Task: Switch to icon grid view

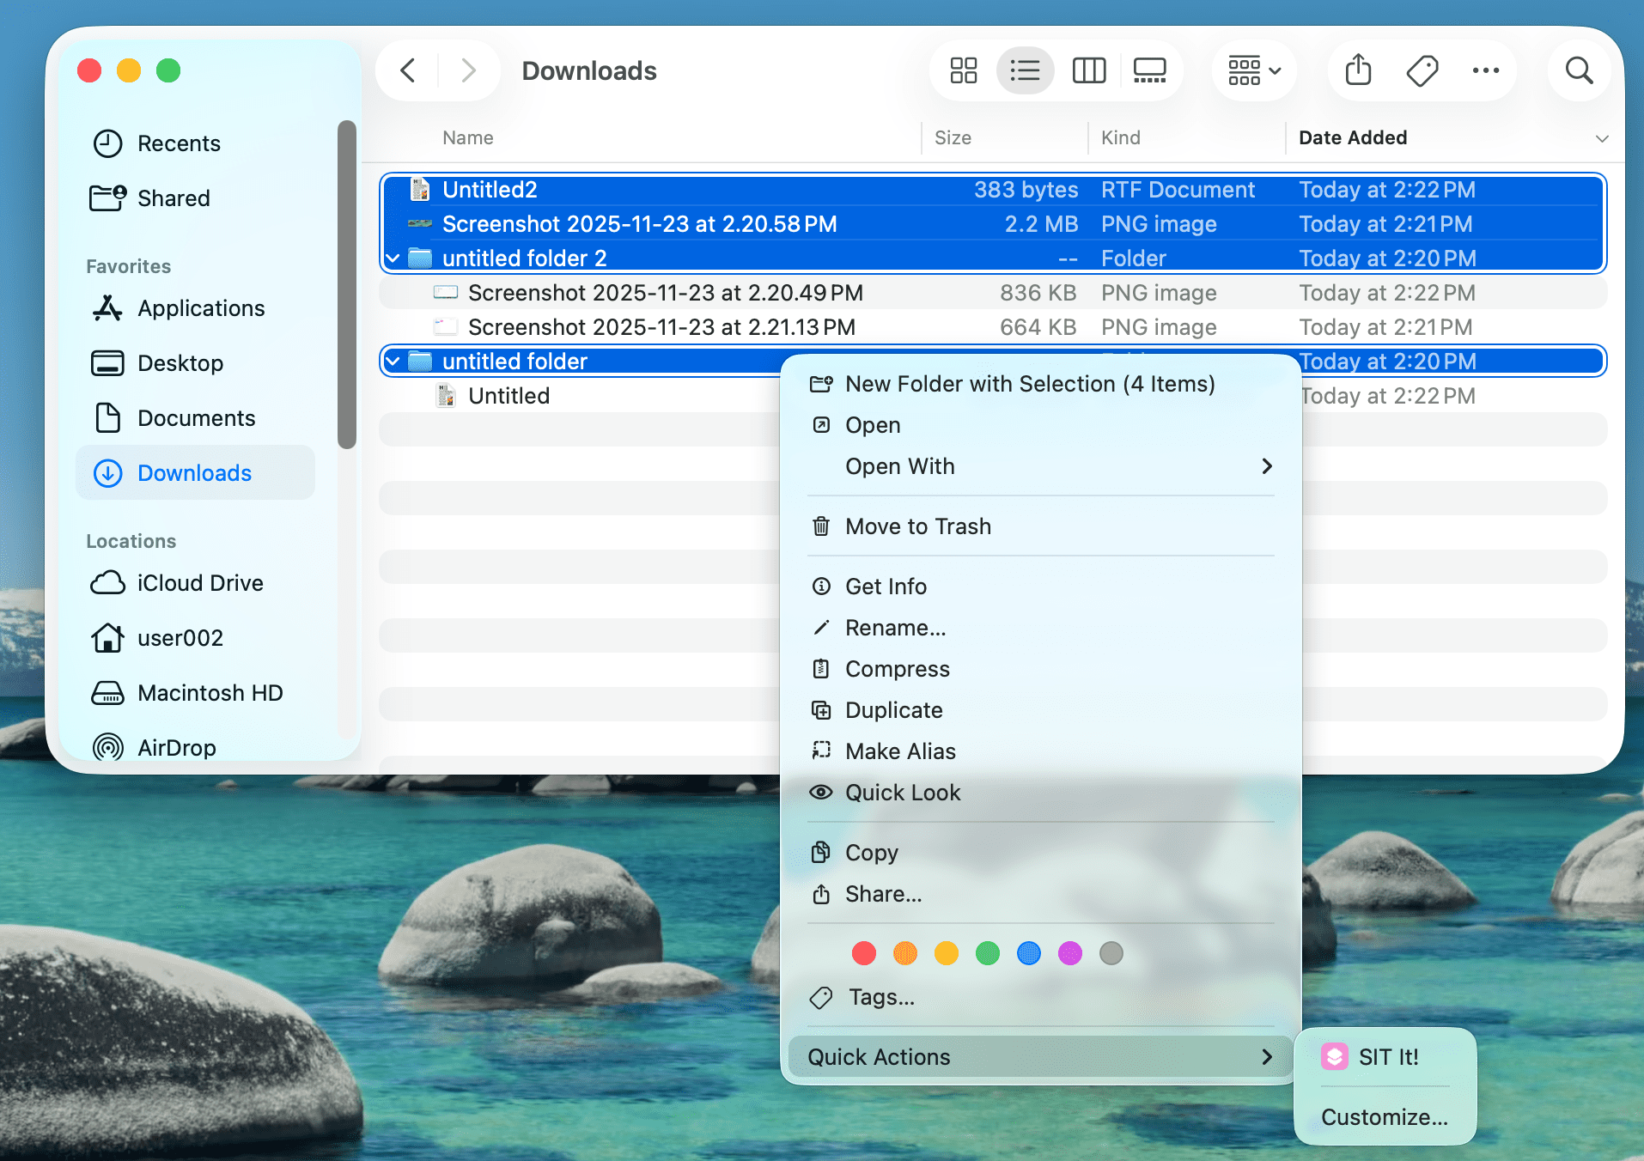Action: (963, 70)
